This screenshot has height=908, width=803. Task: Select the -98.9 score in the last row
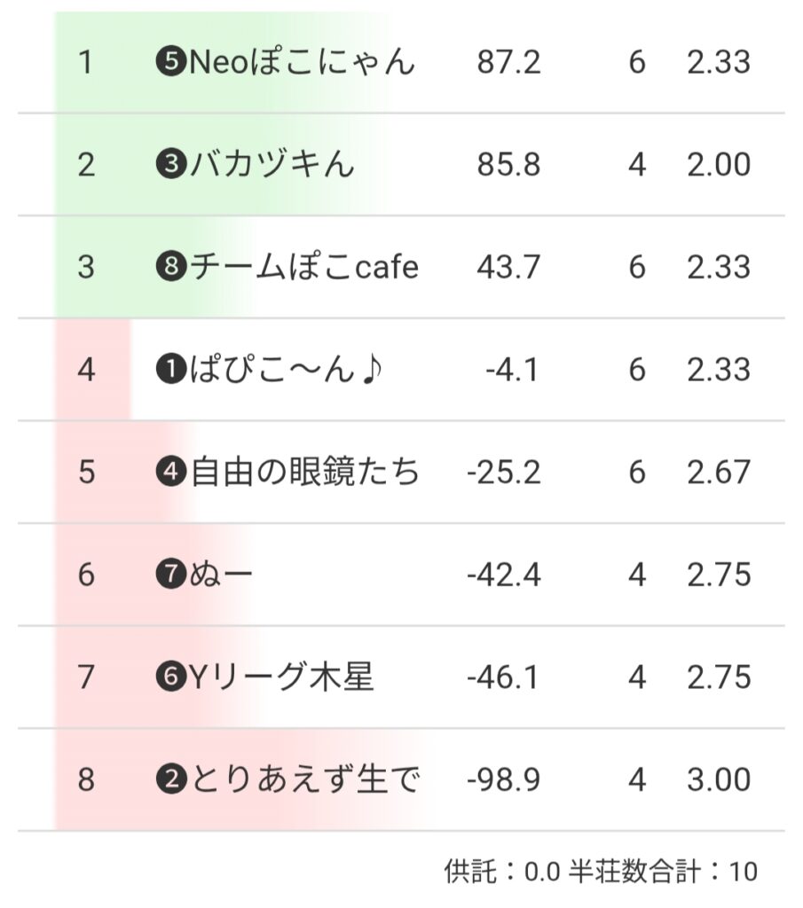click(x=503, y=780)
